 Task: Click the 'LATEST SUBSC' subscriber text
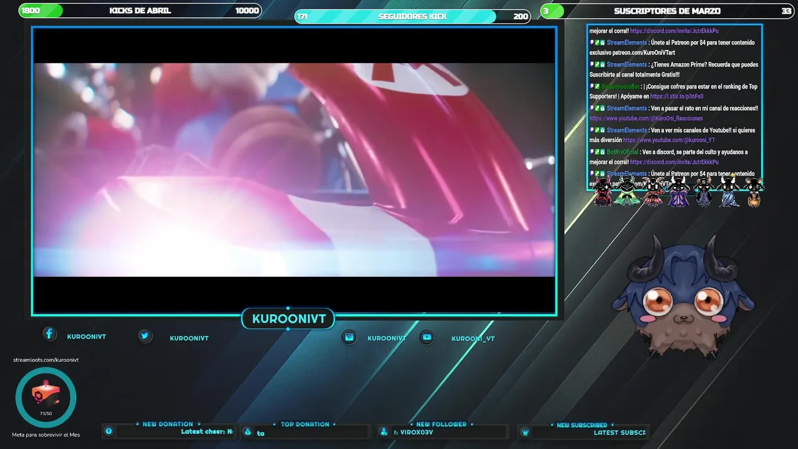620,432
